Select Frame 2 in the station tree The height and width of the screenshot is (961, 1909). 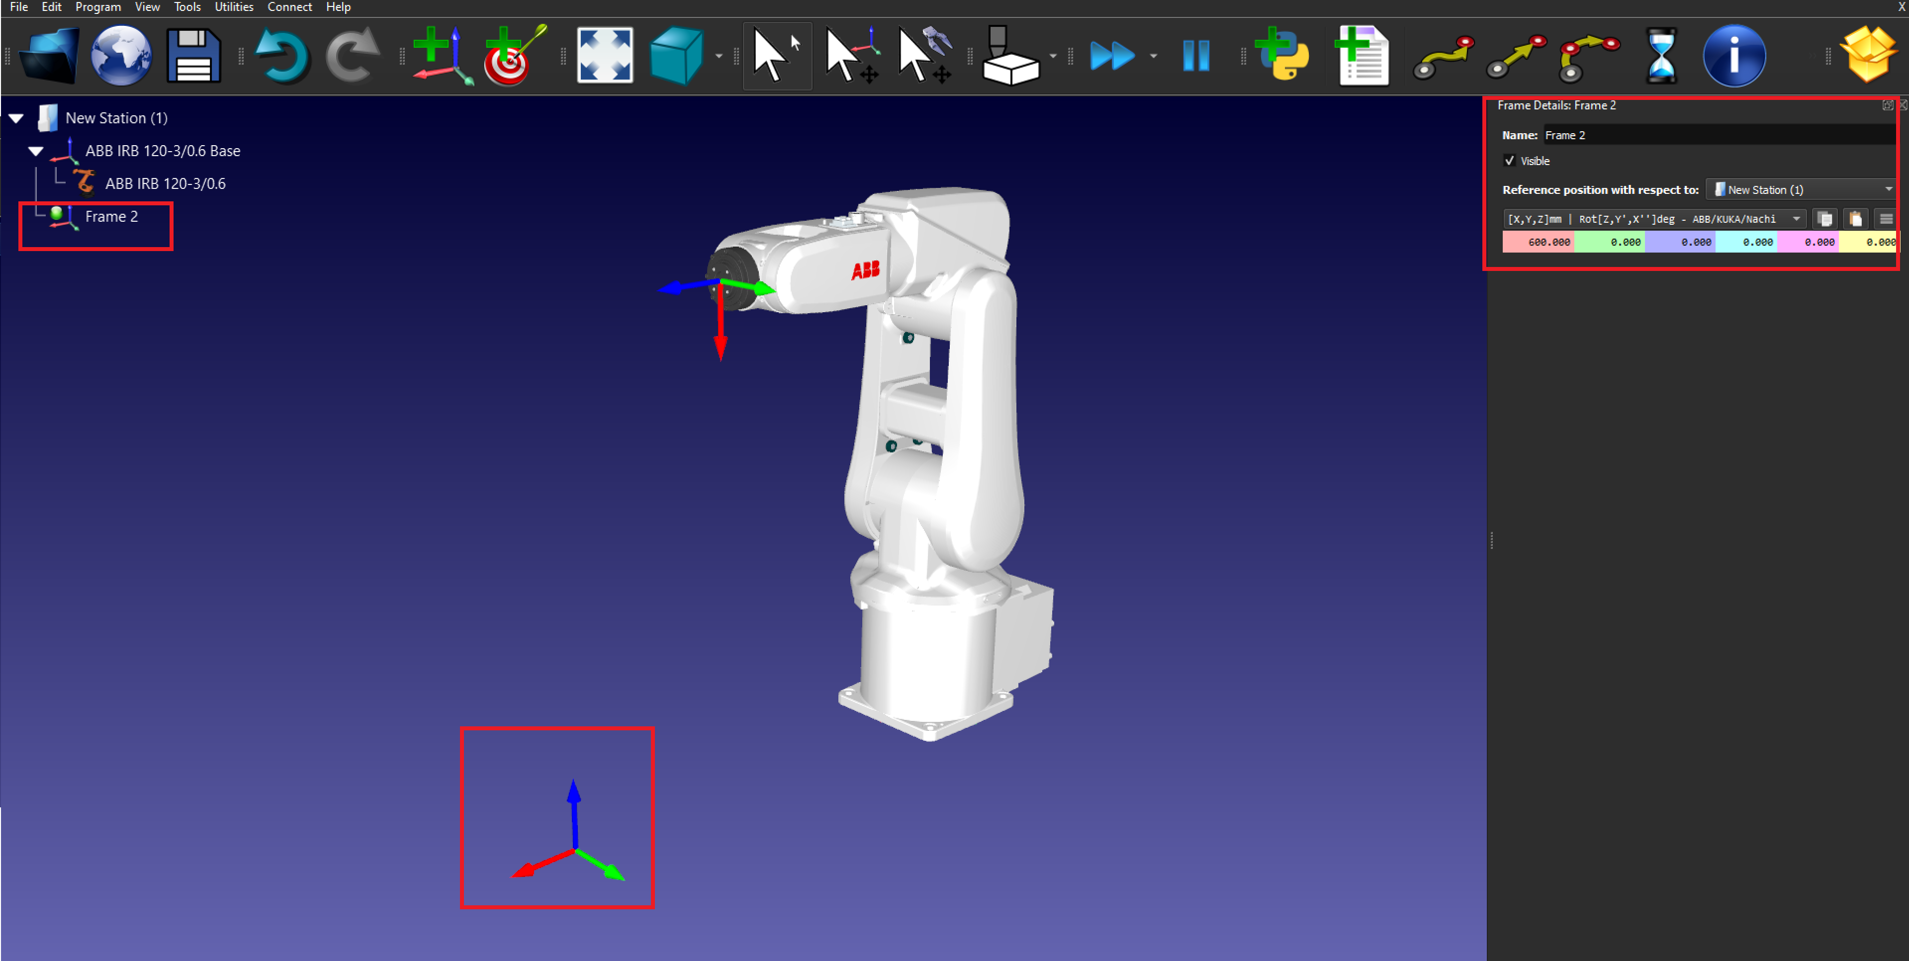[112, 216]
